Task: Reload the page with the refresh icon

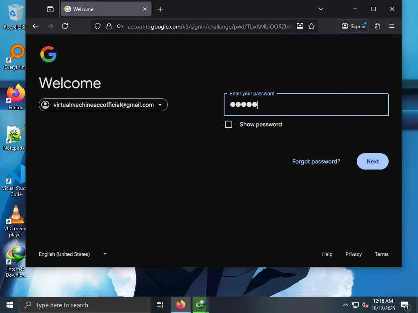Action: [x=65, y=26]
